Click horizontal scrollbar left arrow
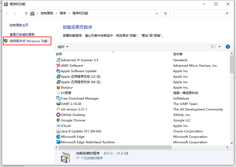 [x=56, y=147]
